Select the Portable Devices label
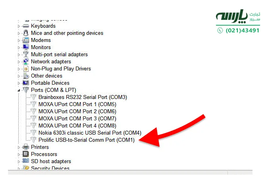Image resolution: width=272 pixels, height=177 pixels. 50,83
